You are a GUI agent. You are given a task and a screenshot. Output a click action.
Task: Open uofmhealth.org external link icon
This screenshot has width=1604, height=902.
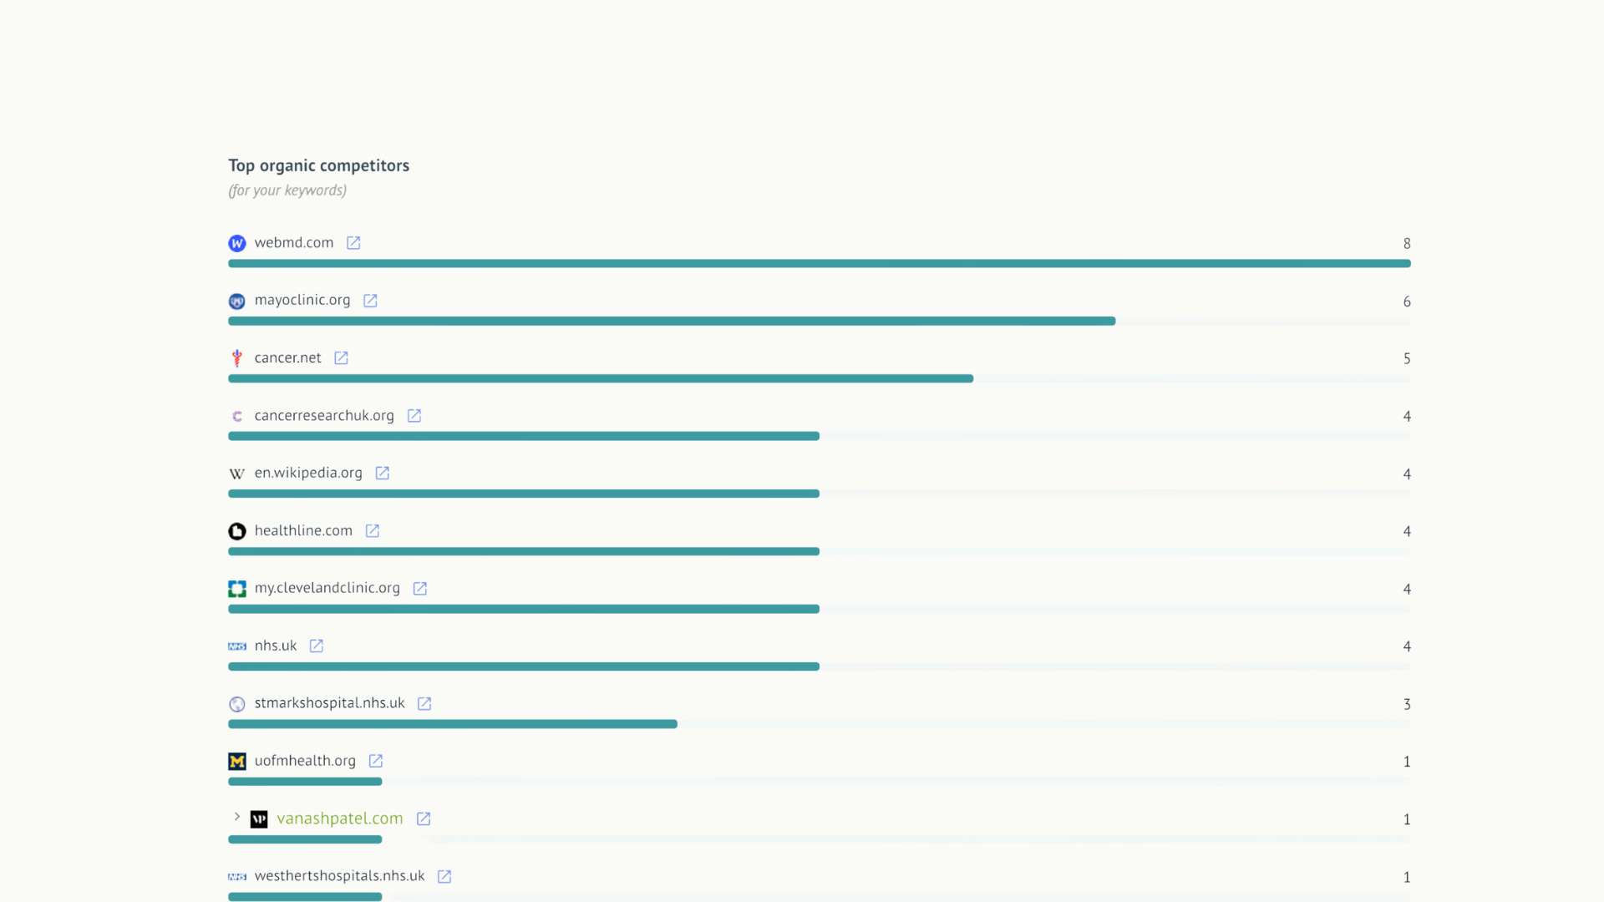pos(376,762)
